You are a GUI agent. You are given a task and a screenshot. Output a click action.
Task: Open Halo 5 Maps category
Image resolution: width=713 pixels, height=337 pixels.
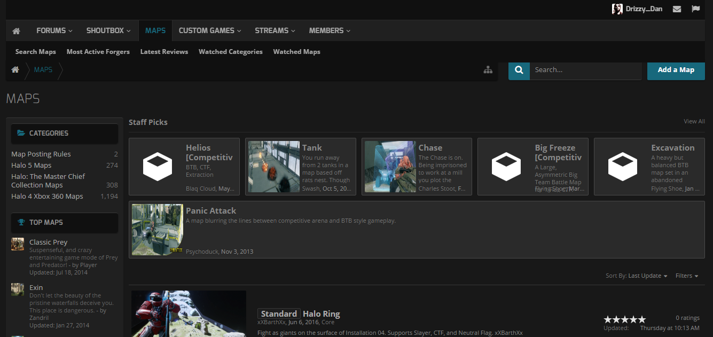pyautogui.click(x=32, y=166)
